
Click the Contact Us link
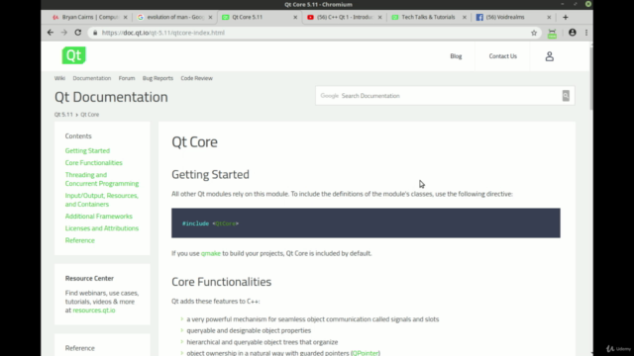[502, 56]
